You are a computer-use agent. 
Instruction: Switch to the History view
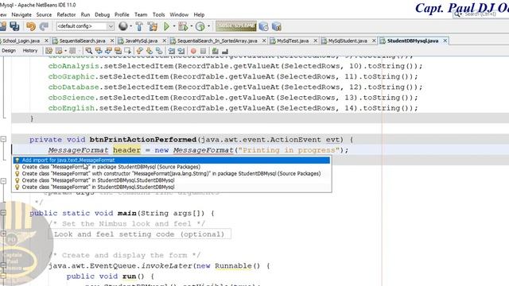click(30, 51)
